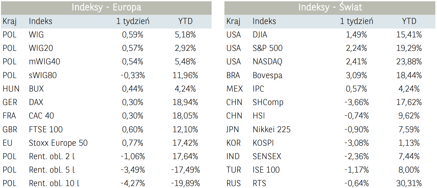Select the DAX index name
Image resolution: width=437 pixels, height=188 pixels.
coord(36,102)
